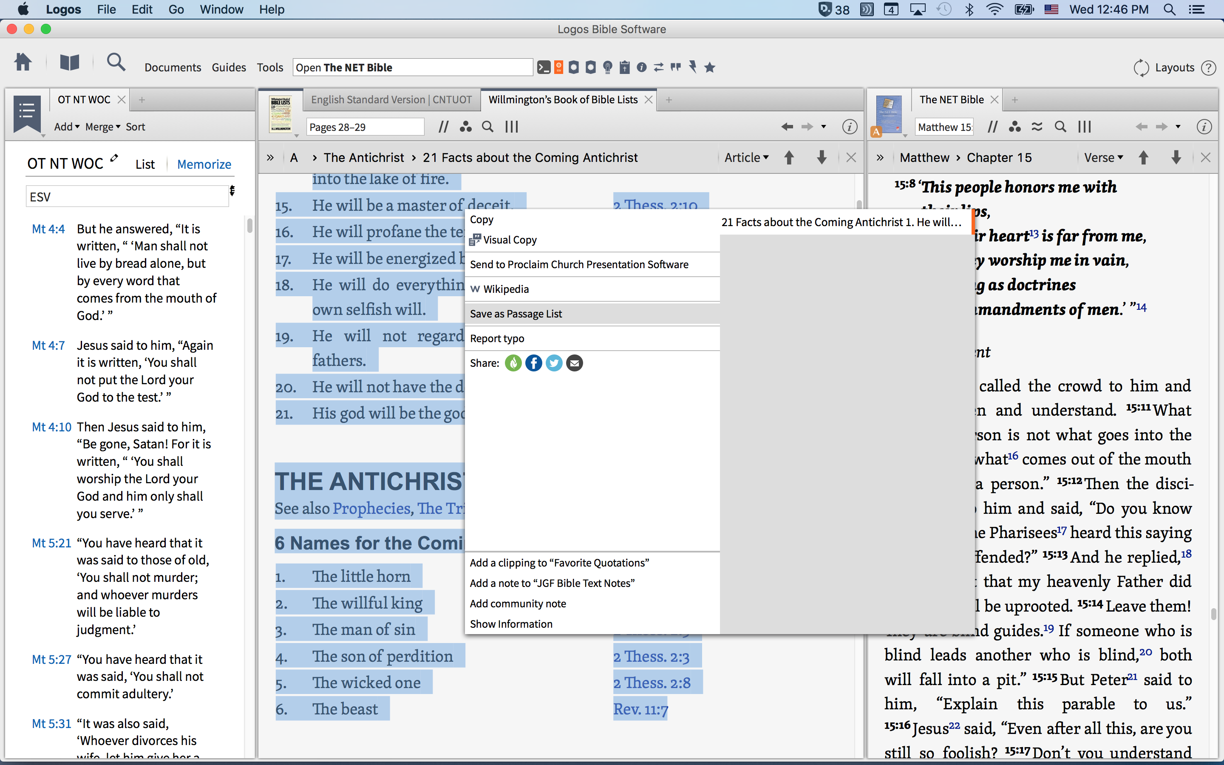This screenshot has width=1224, height=765.
Task: Open the Library book icon
Action: pyautogui.click(x=69, y=63)
